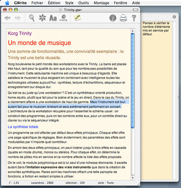Click the printer icon

123,18
